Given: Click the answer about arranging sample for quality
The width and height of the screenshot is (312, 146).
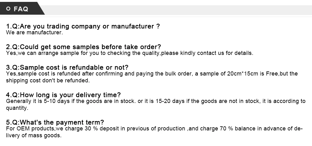Looking at the screenshot, I should point(129,53).
